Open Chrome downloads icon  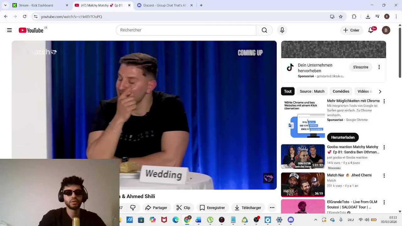click(x=368, y=17)
